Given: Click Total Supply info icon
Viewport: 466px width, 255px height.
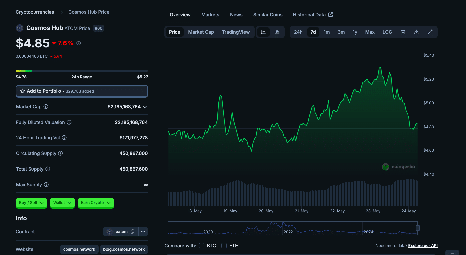Looking at the screenshot, I should 48,169.
